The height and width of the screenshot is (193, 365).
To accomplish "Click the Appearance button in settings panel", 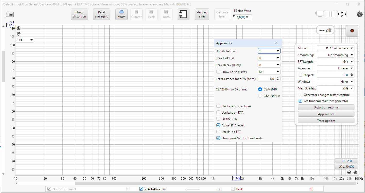I will pyautogui.click(x=326, y=114).
